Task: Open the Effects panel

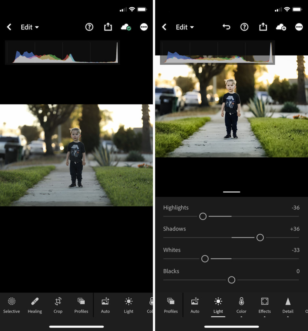Action: tap(264, 305)
